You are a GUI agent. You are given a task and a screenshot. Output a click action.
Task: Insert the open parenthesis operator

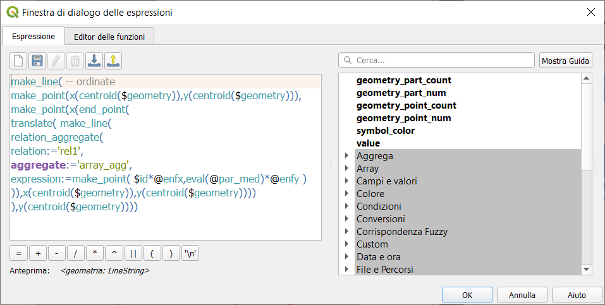(x=152, y=253)
